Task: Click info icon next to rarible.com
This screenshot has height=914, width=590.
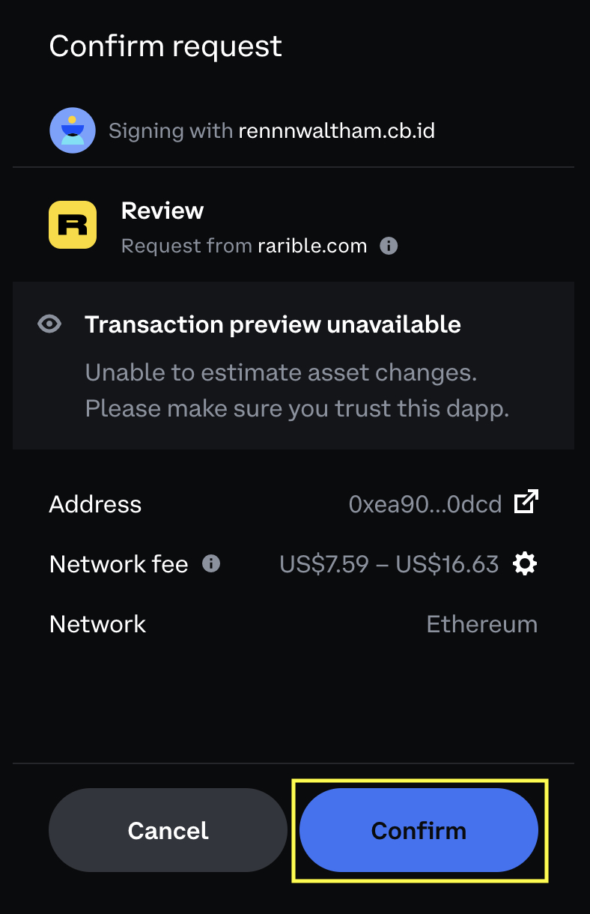Action: 389,246
